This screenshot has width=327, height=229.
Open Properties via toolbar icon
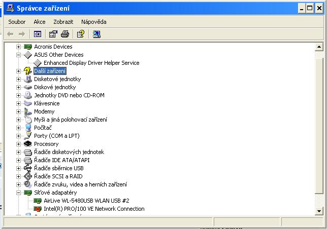coord(53,34)
